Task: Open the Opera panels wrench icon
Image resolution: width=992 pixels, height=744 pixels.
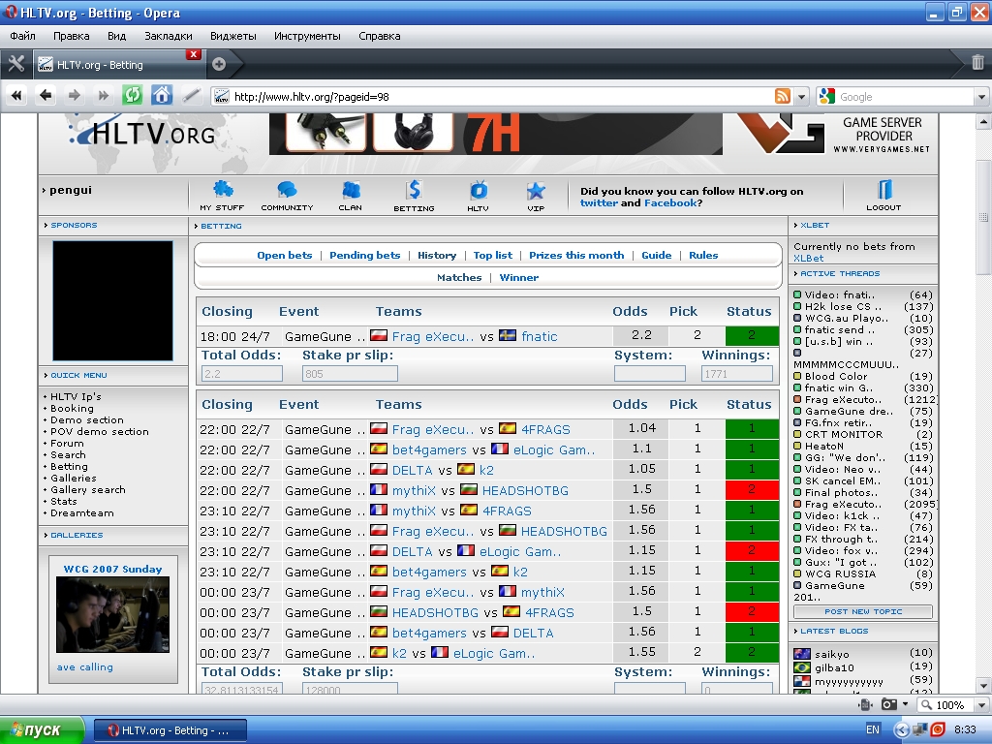Action: 15,64
